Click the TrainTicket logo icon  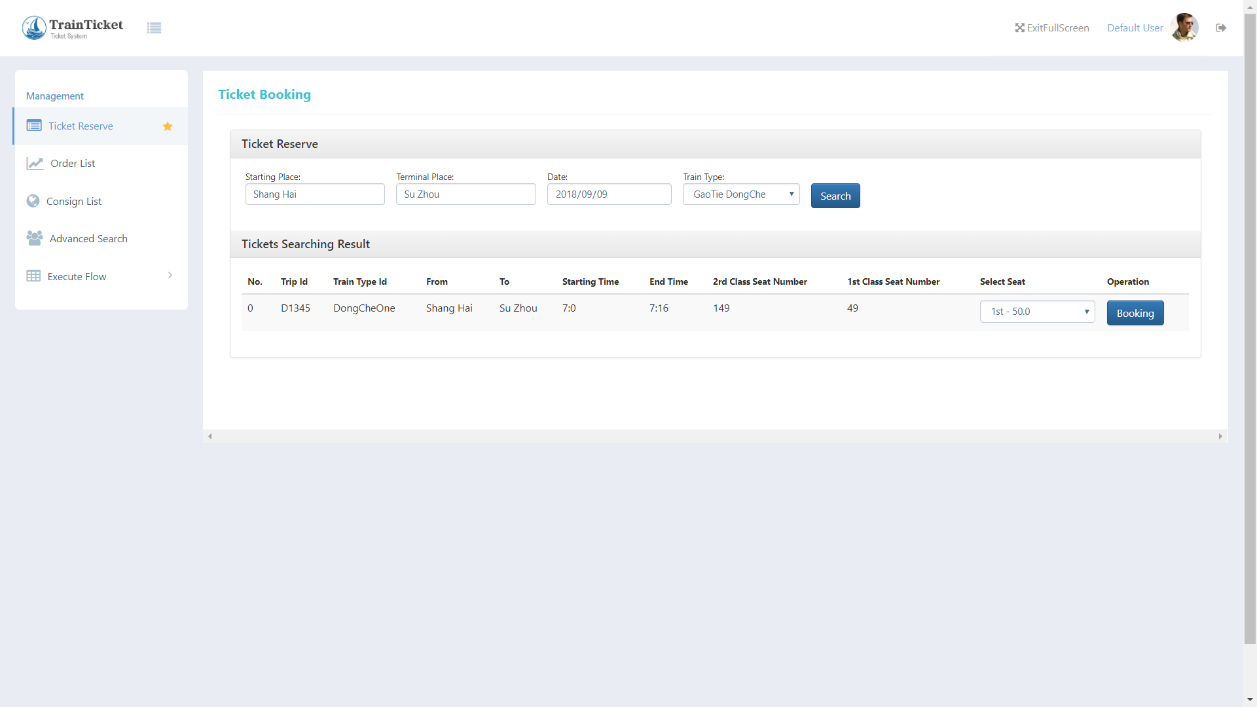[x=33, y=27]
